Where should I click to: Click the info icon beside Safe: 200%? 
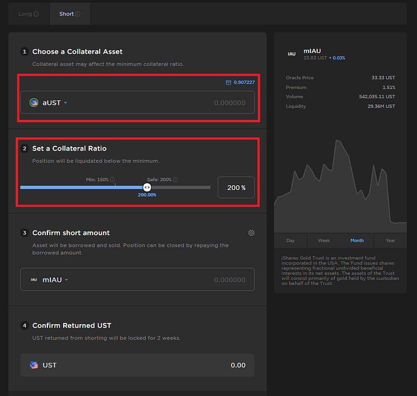coord(175,179)
